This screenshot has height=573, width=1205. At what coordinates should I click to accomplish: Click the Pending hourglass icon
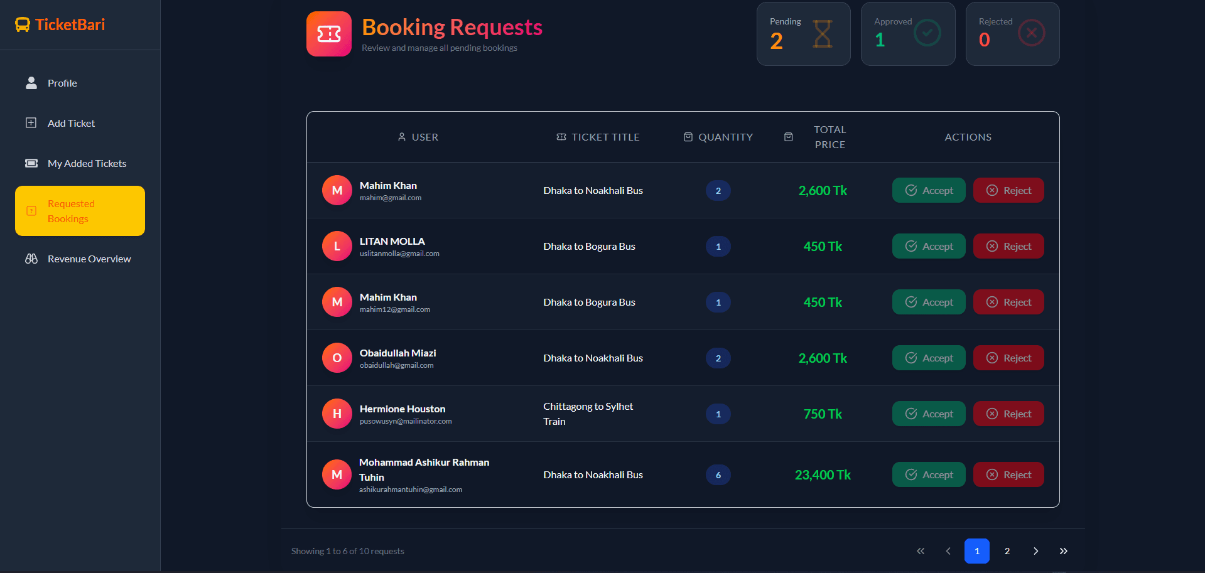[823, 34]
